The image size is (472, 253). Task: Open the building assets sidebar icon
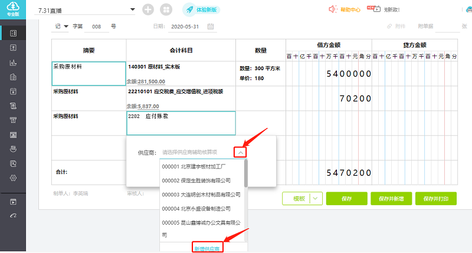13,77
